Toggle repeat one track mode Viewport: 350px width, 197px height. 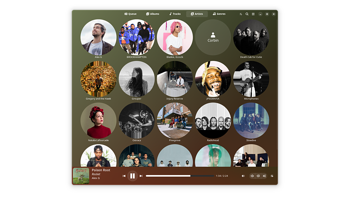point(258,176)
